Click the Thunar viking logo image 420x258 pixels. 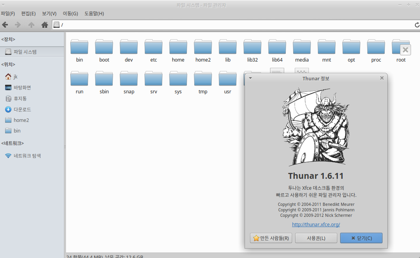316,127
